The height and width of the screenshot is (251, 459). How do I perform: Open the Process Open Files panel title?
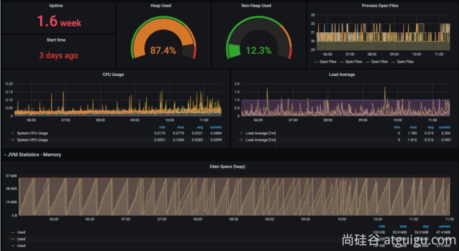coord(379,6)
